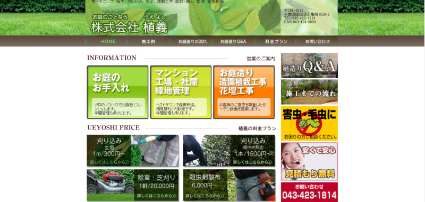Open the HOME navigation item
The height and width of the screenshot is (202, 425).
click(108, 42)
